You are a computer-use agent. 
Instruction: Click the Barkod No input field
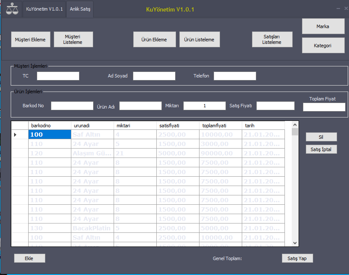point(72,106)
